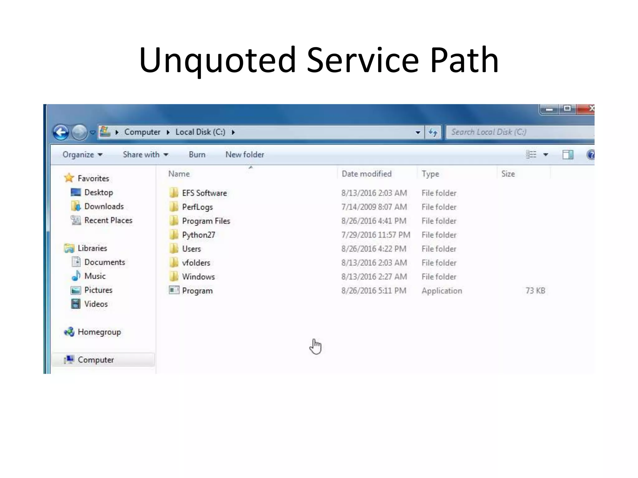Select the Program Files folder icon
The width and height of the screenshot is (638, 478).
(x=174, y=221)
